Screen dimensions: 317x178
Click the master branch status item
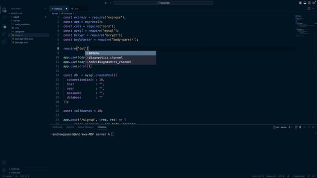(x=8, y=176)
